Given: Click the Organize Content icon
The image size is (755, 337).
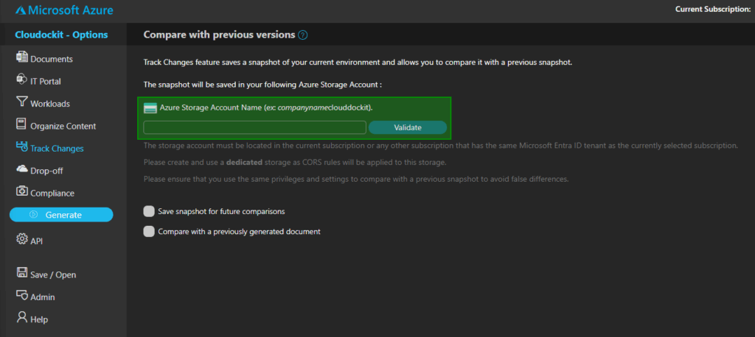Looking at the screenshot, I should click(21, 125).
